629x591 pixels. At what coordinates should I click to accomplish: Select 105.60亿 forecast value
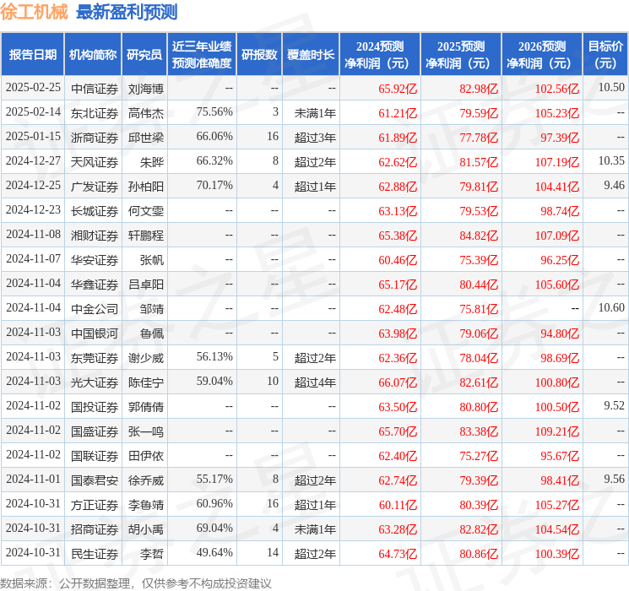tap(556, 285)
